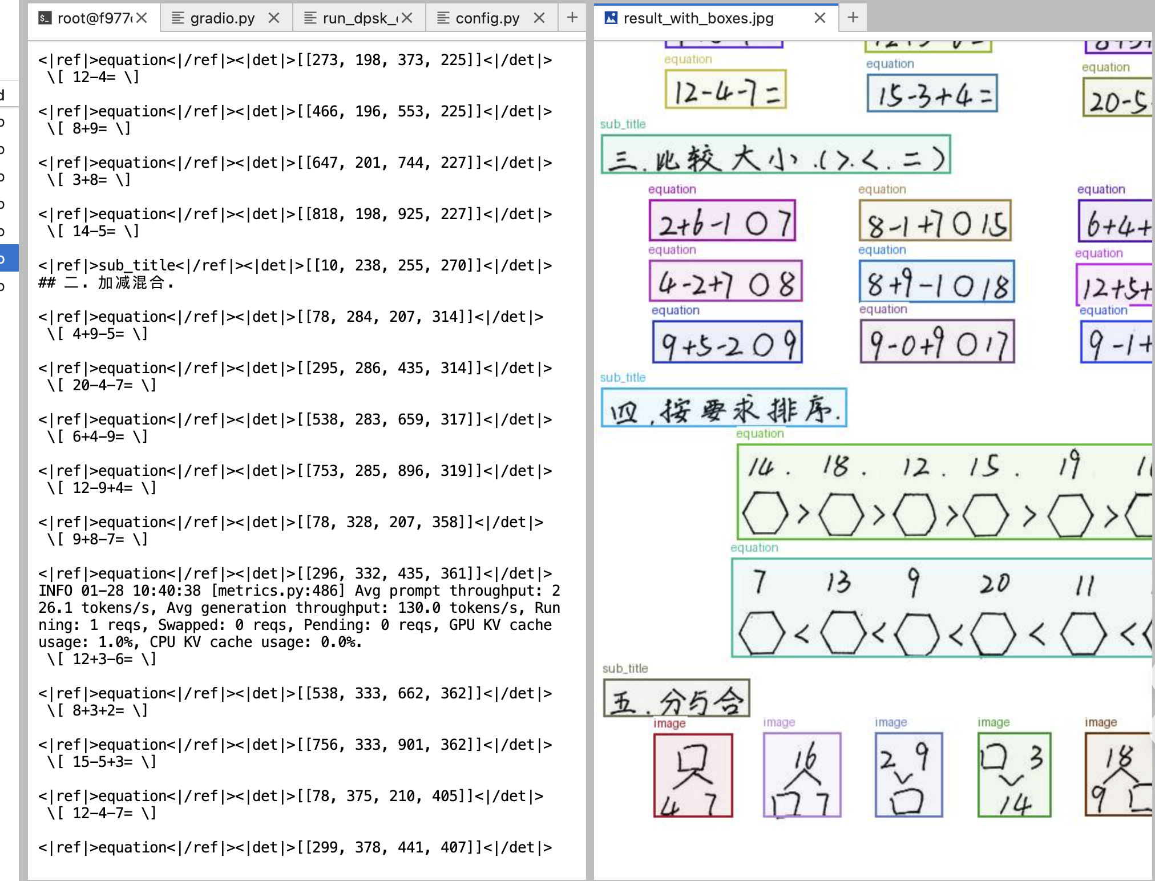Viewport: 1155px width, 881px height.
Task: Close the run_dpsk tab
Action: (x=407, y=18)
